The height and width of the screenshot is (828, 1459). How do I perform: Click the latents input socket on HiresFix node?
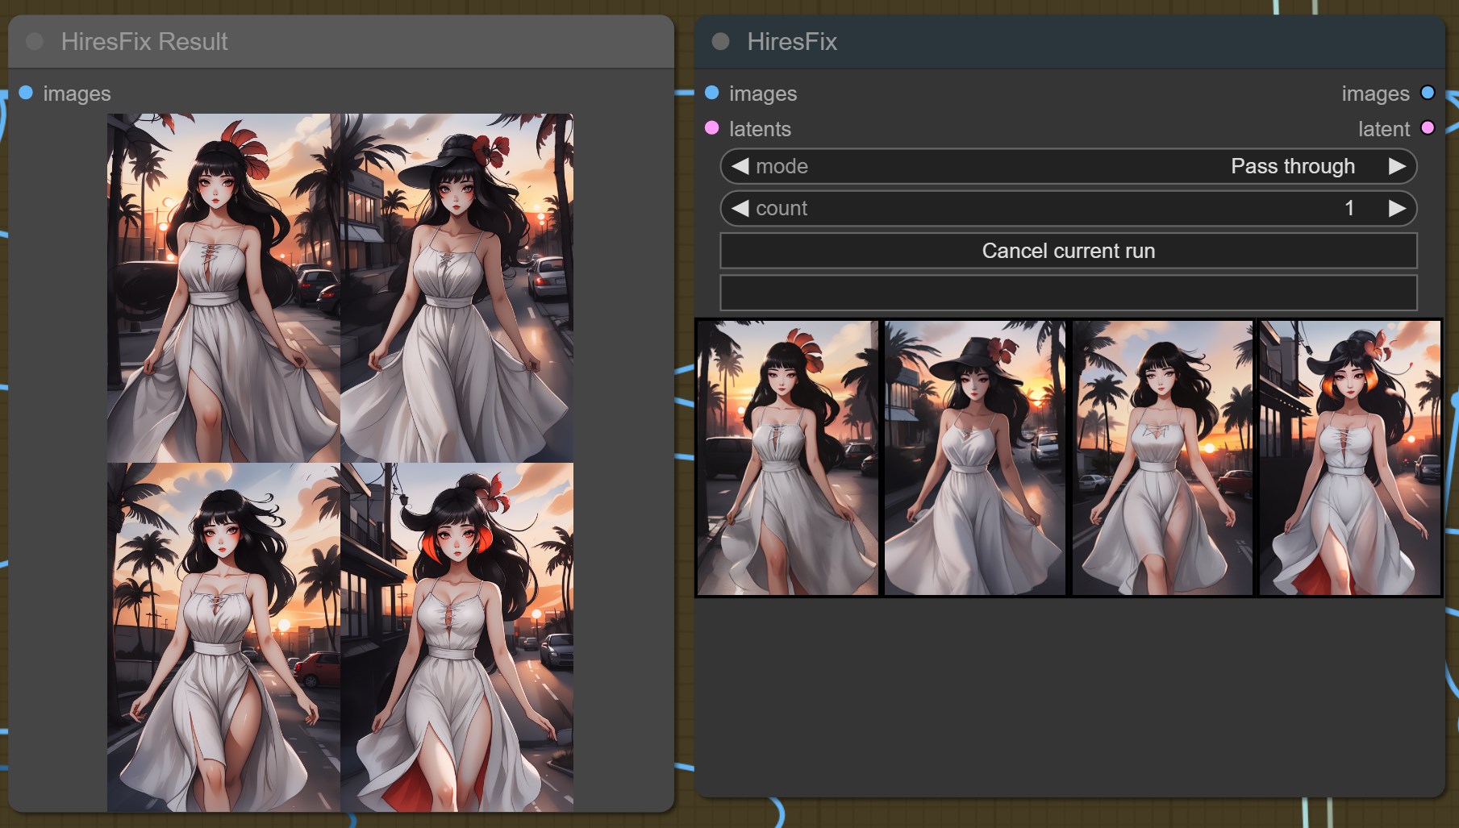(x=711, y=128)
